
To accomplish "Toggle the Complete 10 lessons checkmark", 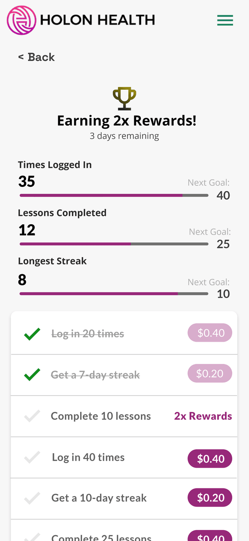I will 32,416.
